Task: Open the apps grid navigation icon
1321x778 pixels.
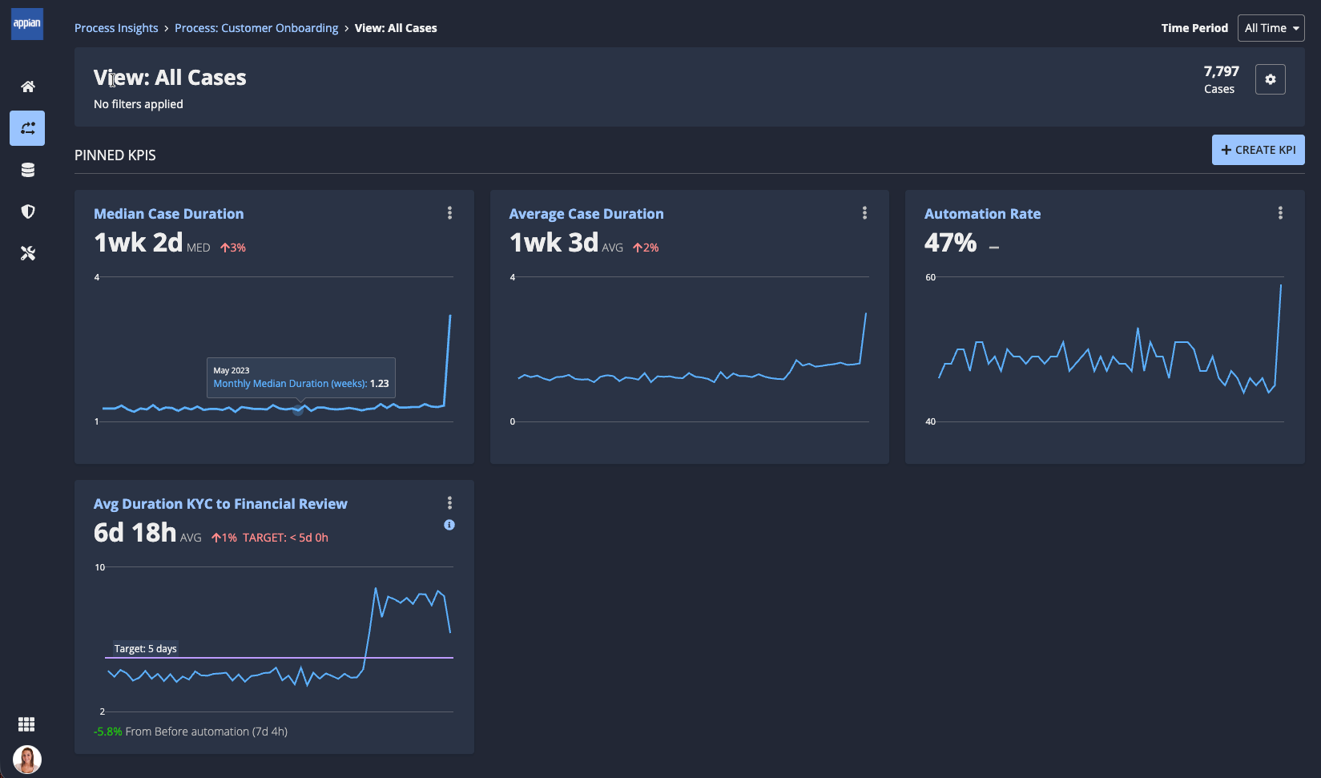Action: 26,724
